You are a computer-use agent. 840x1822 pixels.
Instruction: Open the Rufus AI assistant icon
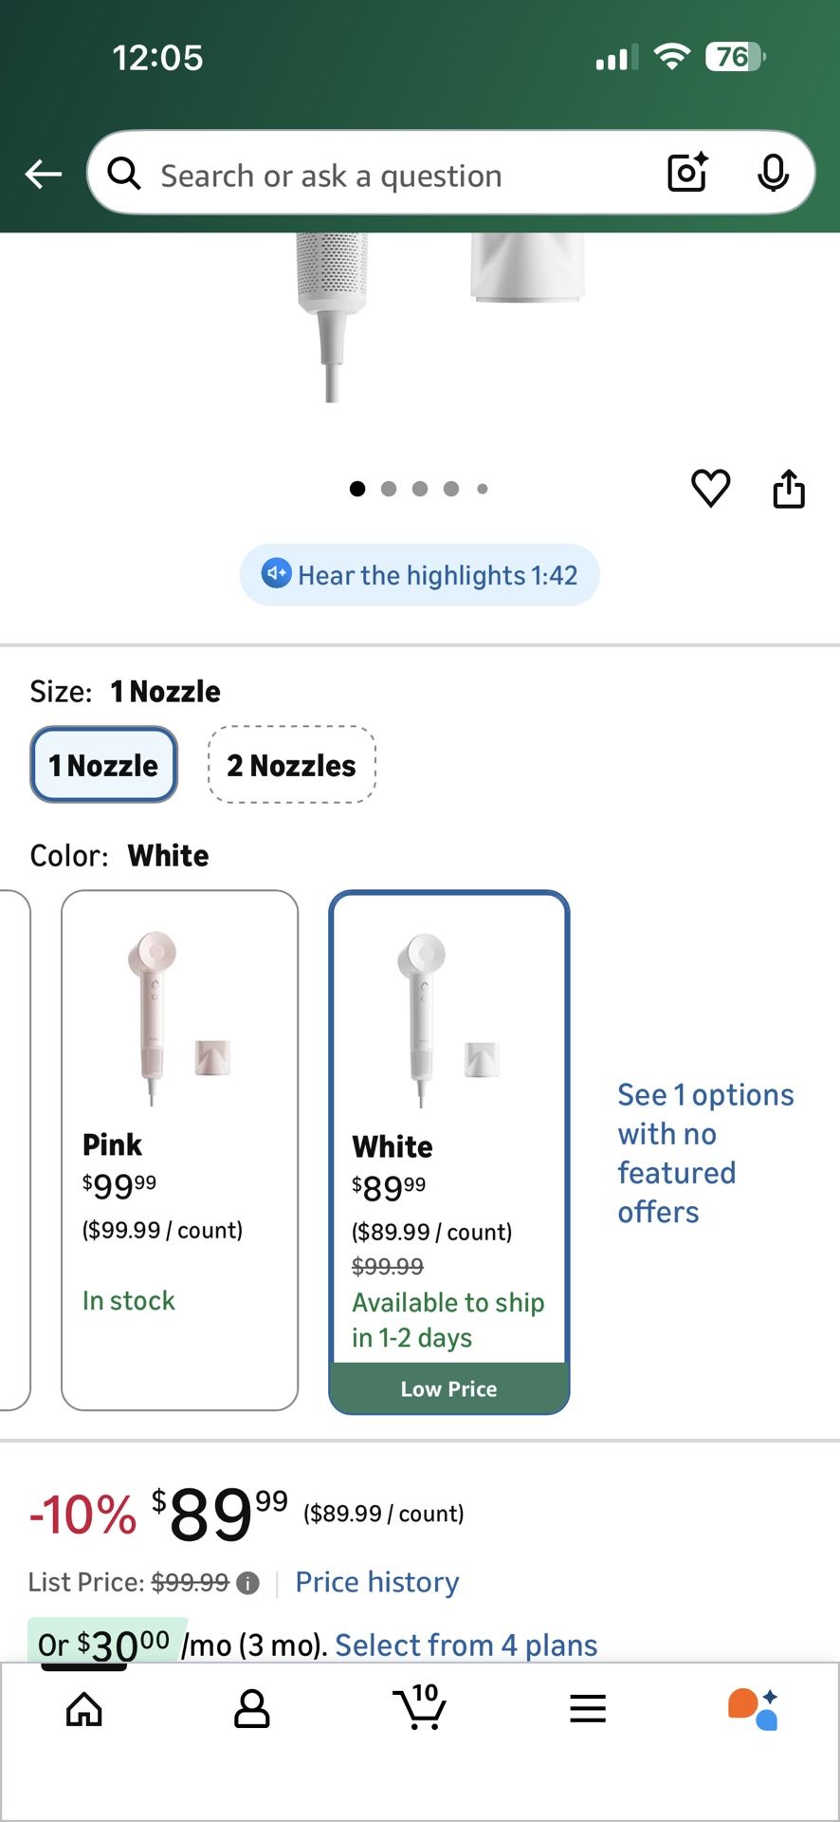753,1709
